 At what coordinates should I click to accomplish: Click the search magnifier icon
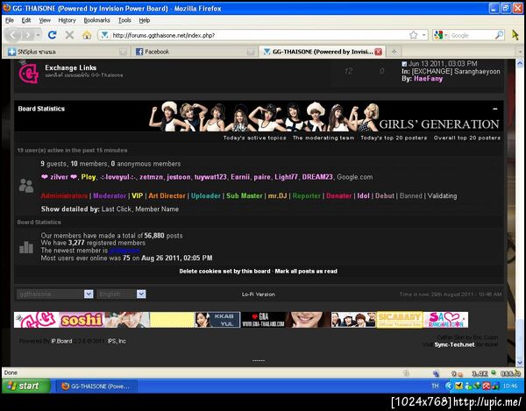(x=499, y=35)
